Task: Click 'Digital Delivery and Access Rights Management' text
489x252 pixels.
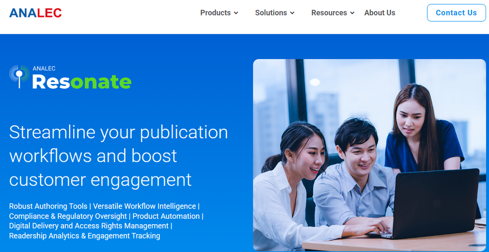Action: (89, 226)
